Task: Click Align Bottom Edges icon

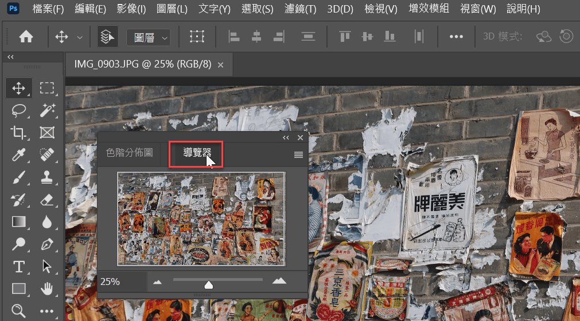Action: [390, 37]
